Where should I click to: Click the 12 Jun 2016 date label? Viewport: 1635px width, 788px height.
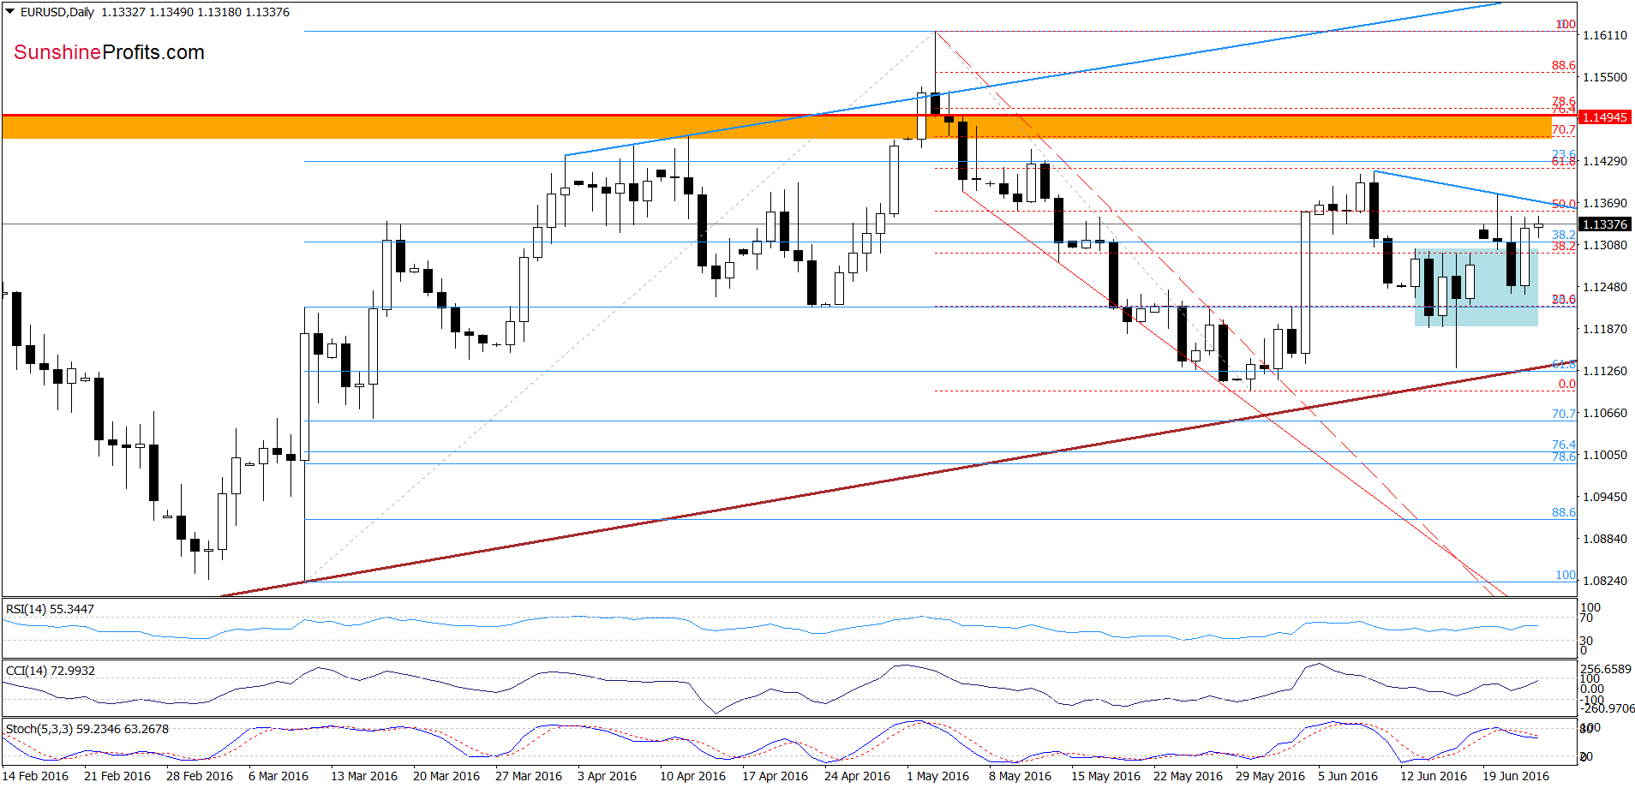(x=1434, y=776)
